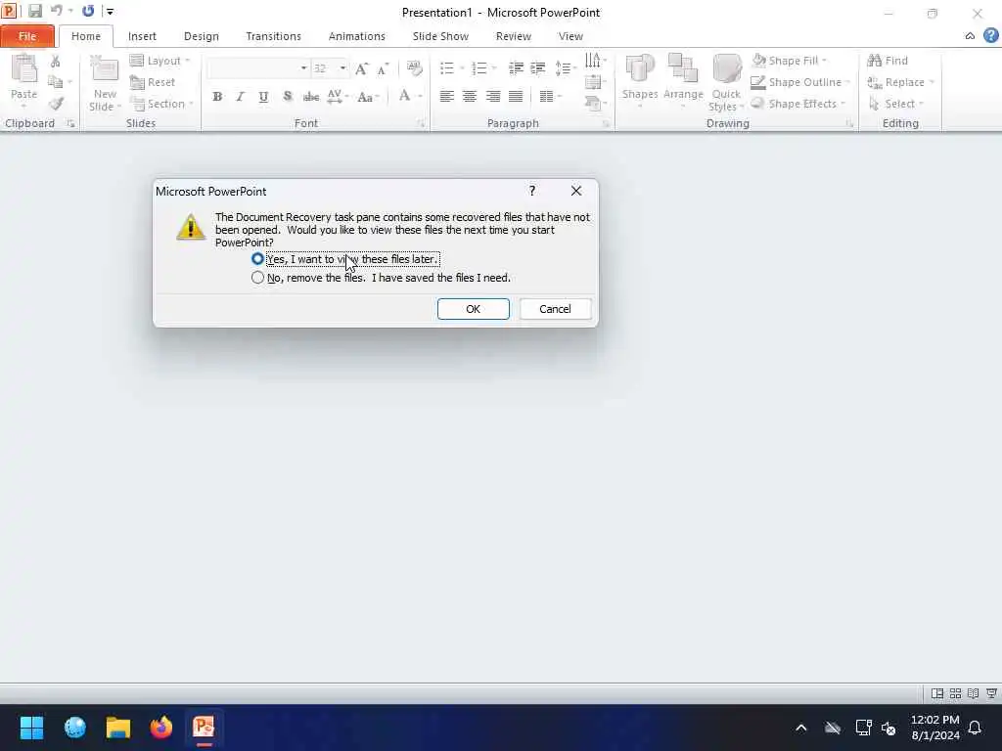This screenshot has width=1002, height=751.
Task: Toggle Text Shadow formatting
Action: pyautogui.click(x=287, y=97)
